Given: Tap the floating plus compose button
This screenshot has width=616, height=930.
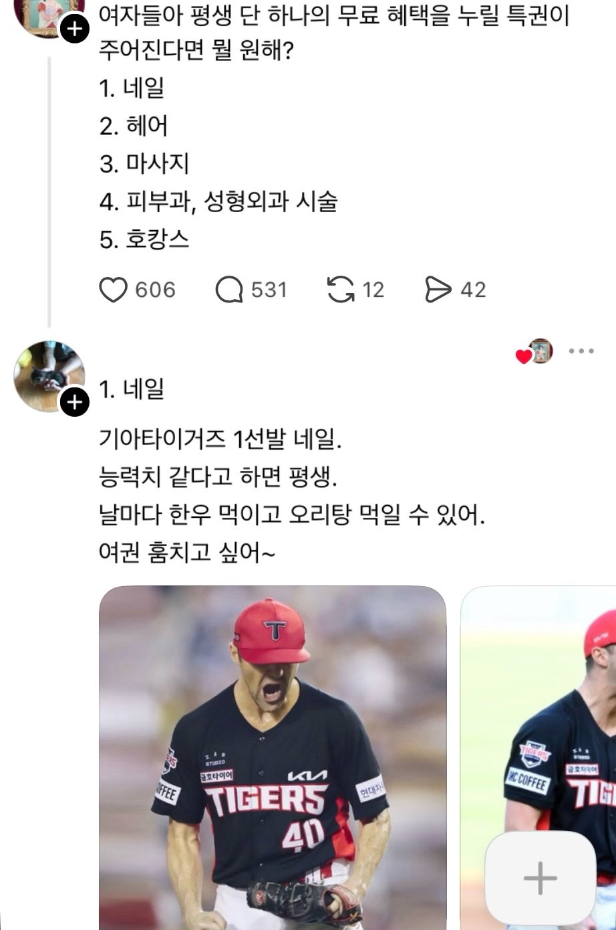Looking at the screenshot, I should pos(541,878).
